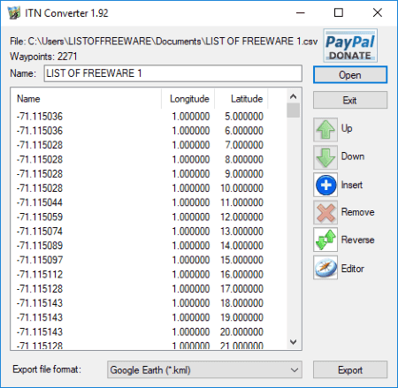Click the Export button
398x388 pixels.
click(x=350, y=369)
